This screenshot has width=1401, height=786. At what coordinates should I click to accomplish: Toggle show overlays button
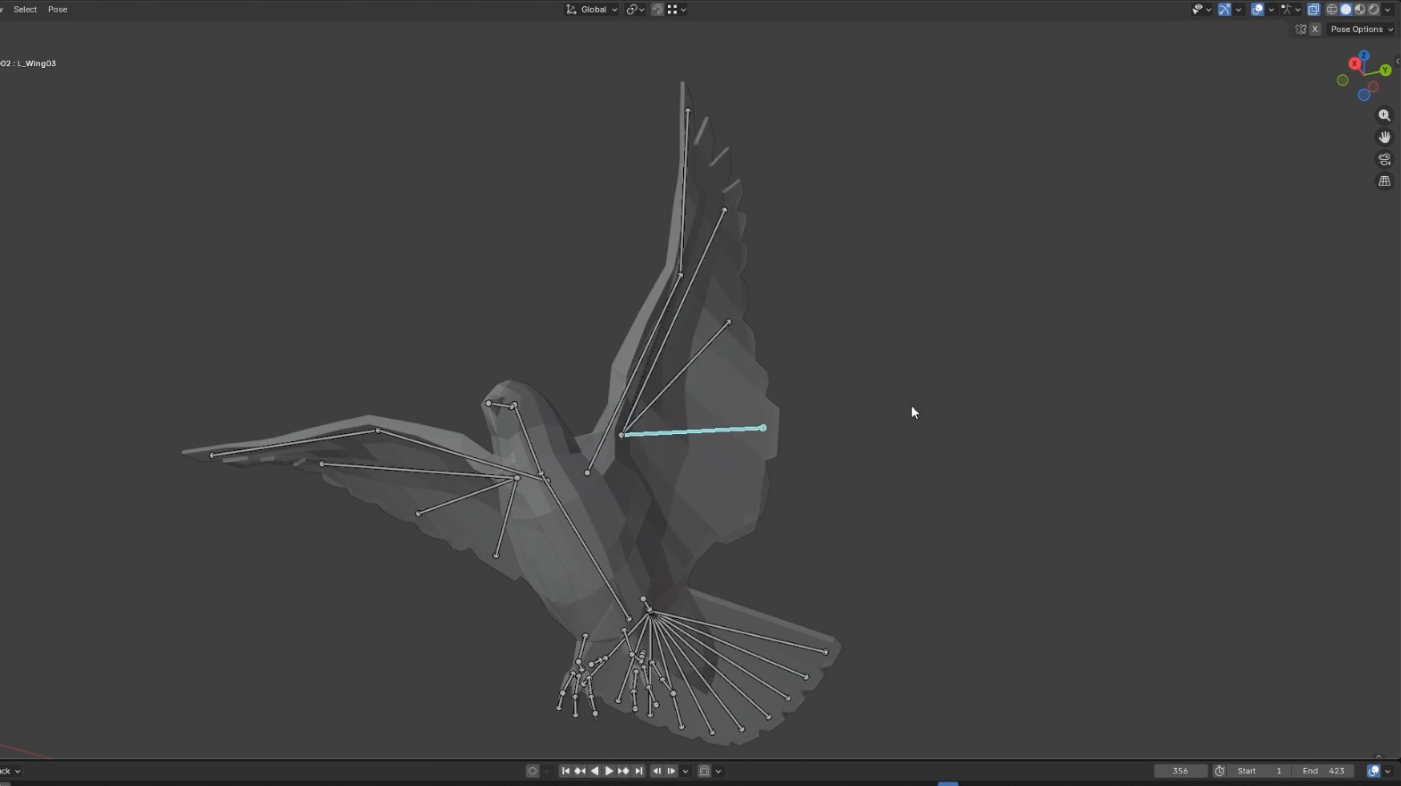[x=1257, y=10]
